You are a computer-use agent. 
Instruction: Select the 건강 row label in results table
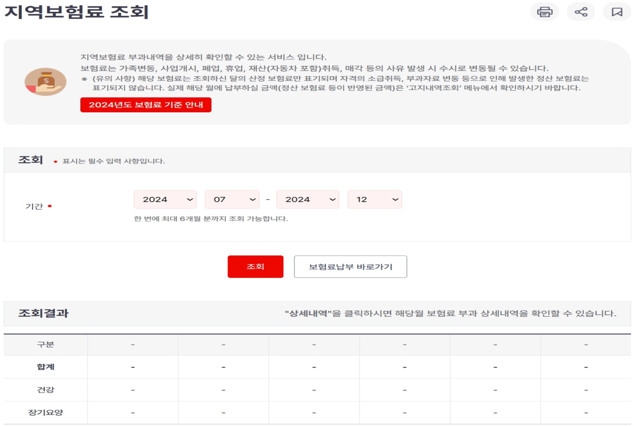pyautogui.click(x=45, y=389)
